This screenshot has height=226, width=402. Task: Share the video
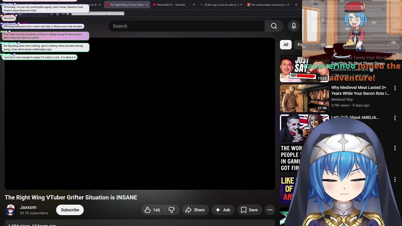(195, 210)
